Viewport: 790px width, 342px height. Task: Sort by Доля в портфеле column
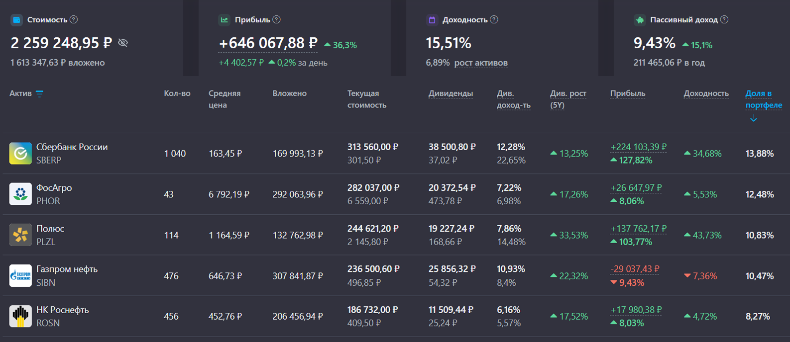(x=763, y=99)
